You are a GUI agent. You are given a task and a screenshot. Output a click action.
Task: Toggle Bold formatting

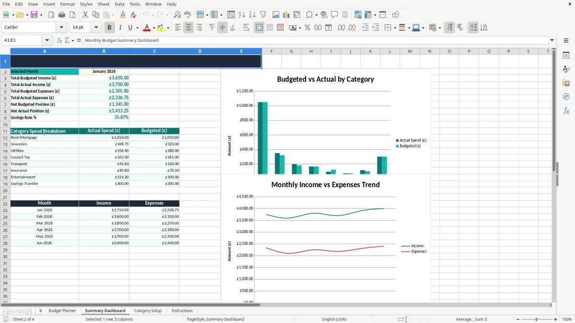click(x=110, y=28)
